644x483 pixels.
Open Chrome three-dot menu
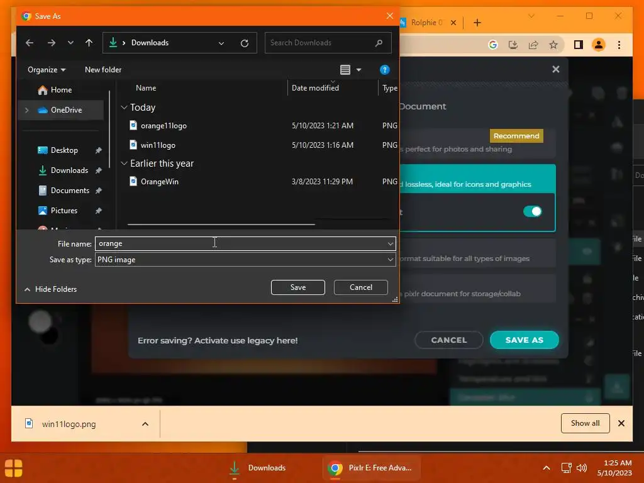tap(619, 45)
